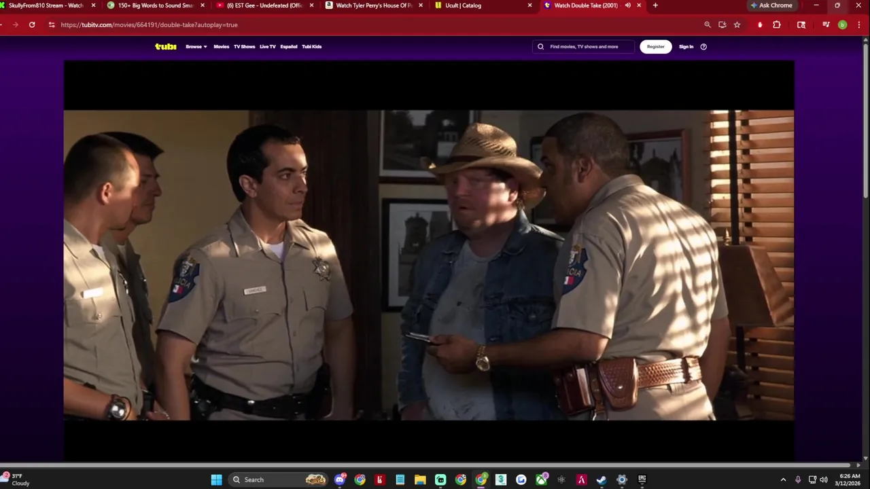Open TV Shows in Tubi navigation
This screenshot has width=870, height=489.
tap(244, 47)
